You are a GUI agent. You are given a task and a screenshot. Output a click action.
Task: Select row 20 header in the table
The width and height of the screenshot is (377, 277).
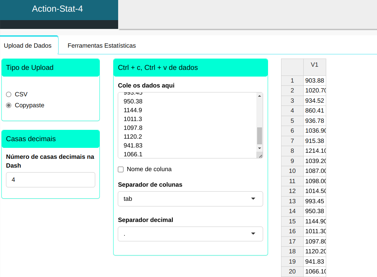point(292,272)
